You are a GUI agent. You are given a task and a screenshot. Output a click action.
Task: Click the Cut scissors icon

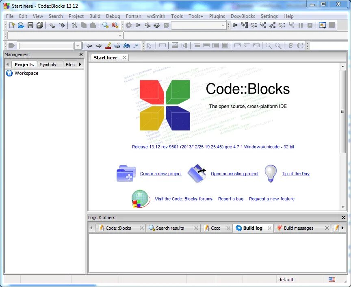[74, 25]
